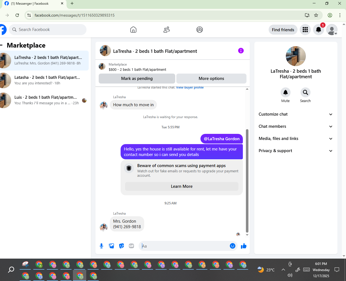Expand Media, files and links section
The width and height of the screenshot is (346, 281).
point(296,139)
